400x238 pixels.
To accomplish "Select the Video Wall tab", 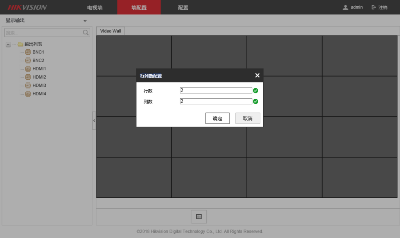I will [x=111, y=31].
